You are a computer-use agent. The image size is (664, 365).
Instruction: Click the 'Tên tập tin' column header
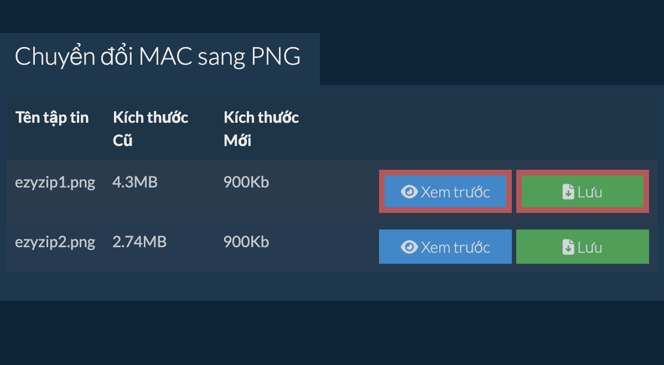click(x=52, y=117)
